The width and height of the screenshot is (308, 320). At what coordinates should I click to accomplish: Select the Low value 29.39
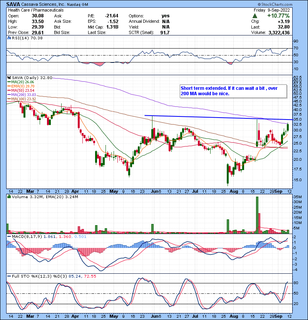coord(38,27)
